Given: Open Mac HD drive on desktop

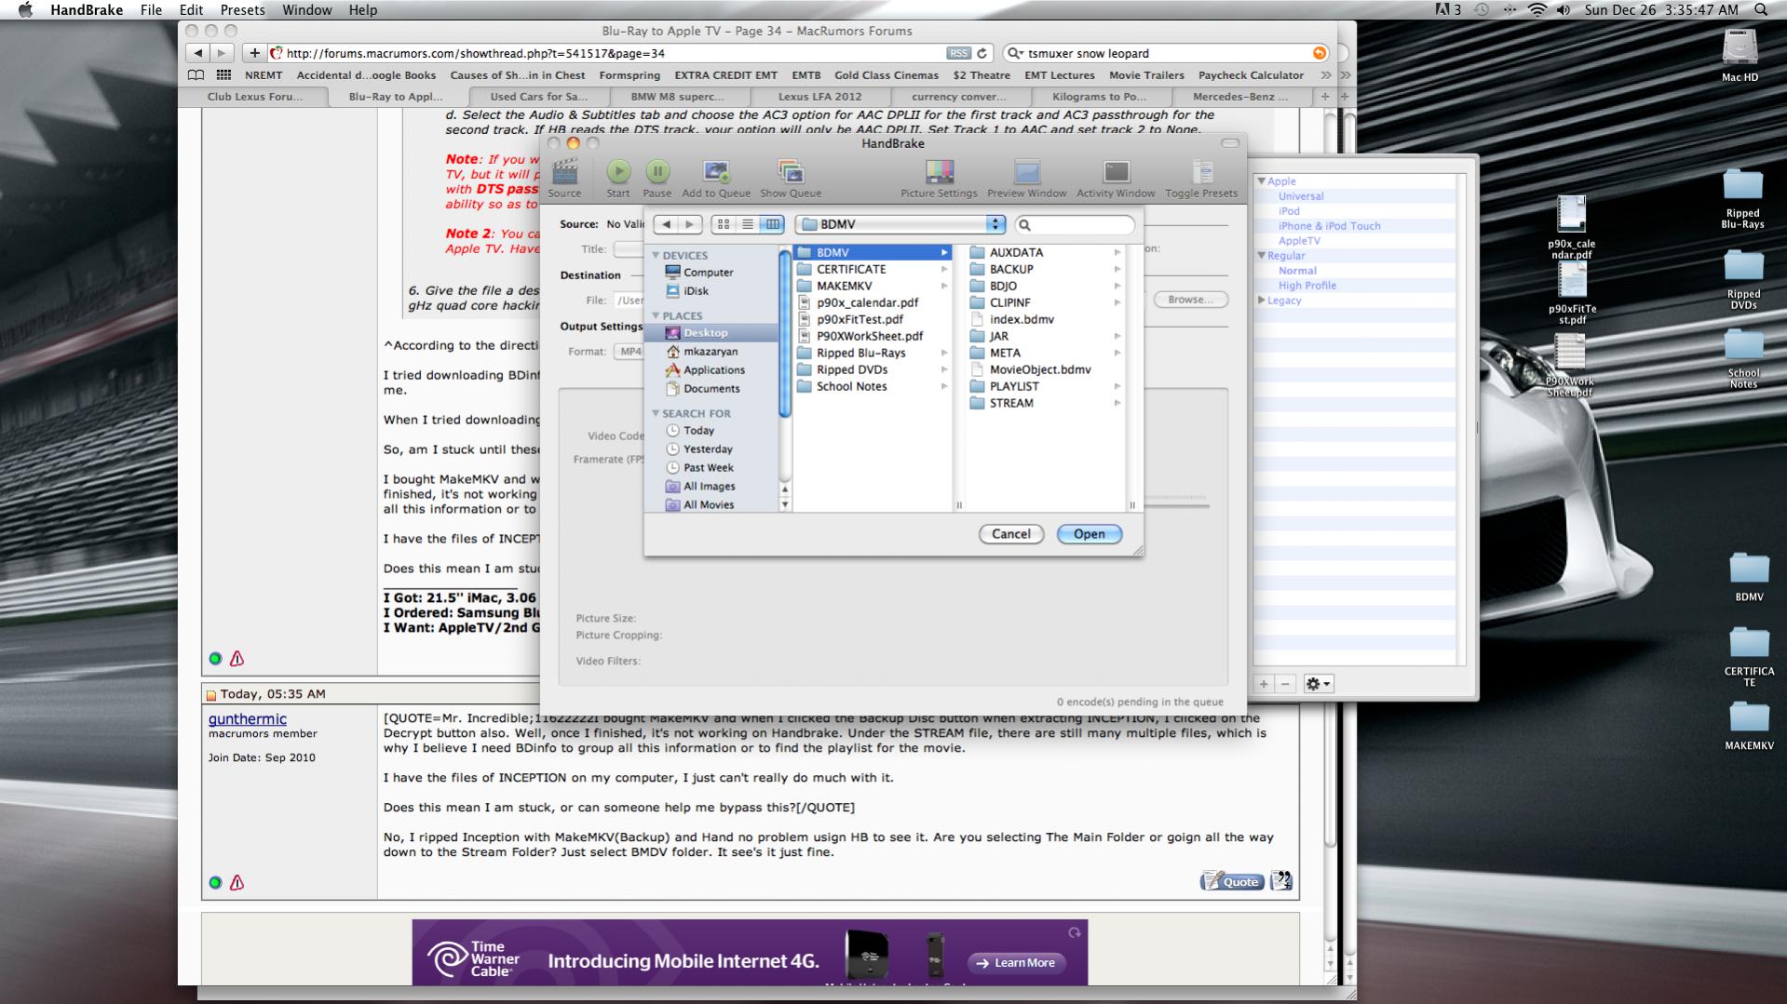Looking at the screenshot, I should click(1740, 54).
